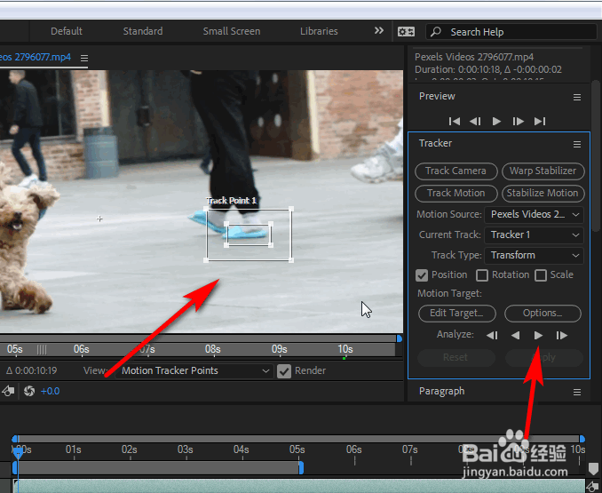
Task: Click the layer ruler at 08s
Action: pyautogui.click(x=213, y=349)
